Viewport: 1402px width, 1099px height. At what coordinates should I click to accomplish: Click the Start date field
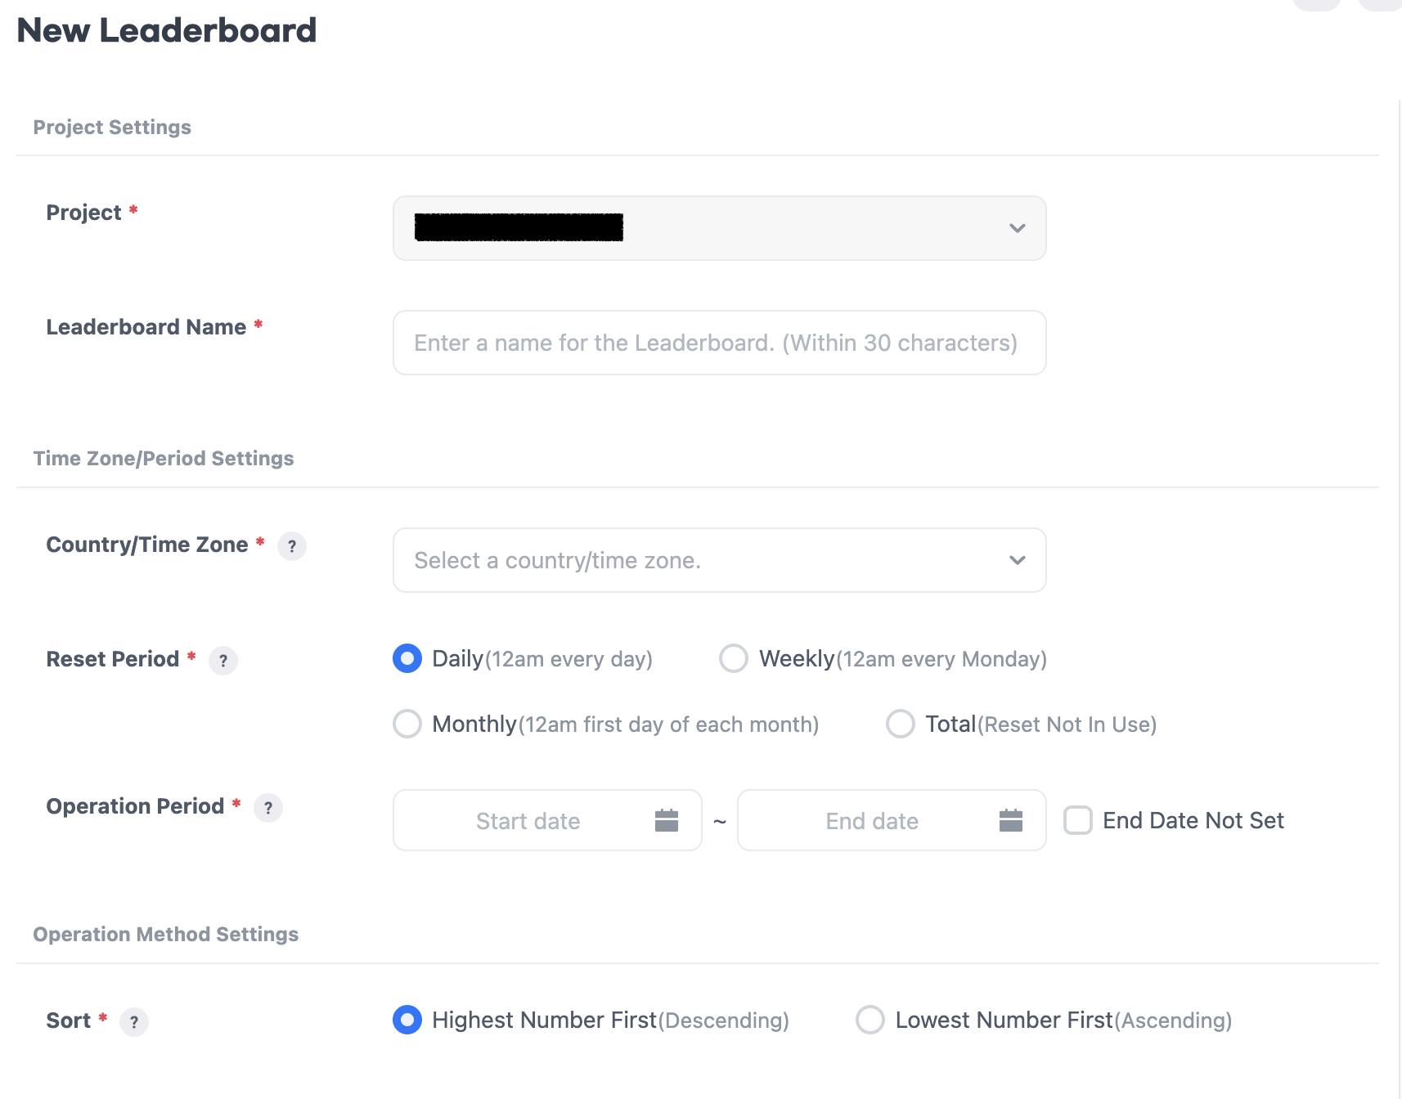coord(528,820)
